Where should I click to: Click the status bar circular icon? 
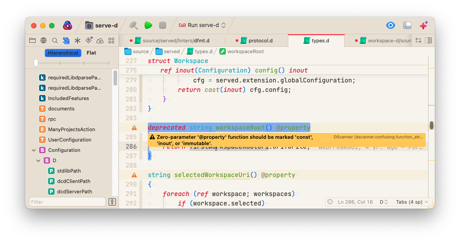coord(330,202)
